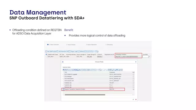Toggle the Key checkbox in the REQTSN row
Screen dimensions: 196x110
(x=134, y=89)
